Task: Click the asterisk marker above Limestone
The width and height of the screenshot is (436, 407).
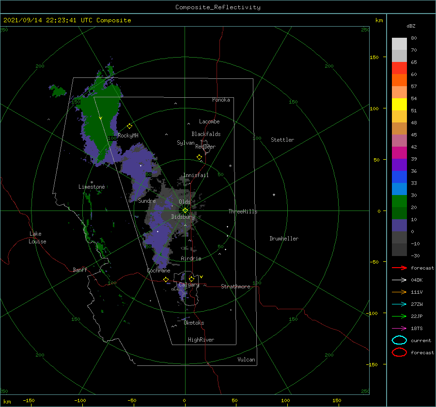Action: click(92, 182)
